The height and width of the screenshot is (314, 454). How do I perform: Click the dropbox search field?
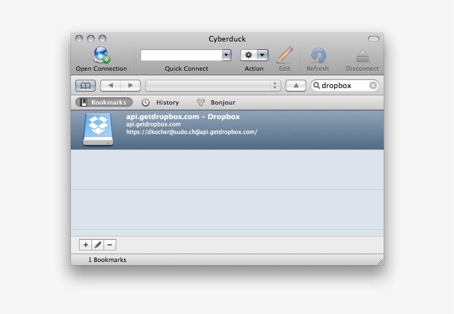(344, 85)
